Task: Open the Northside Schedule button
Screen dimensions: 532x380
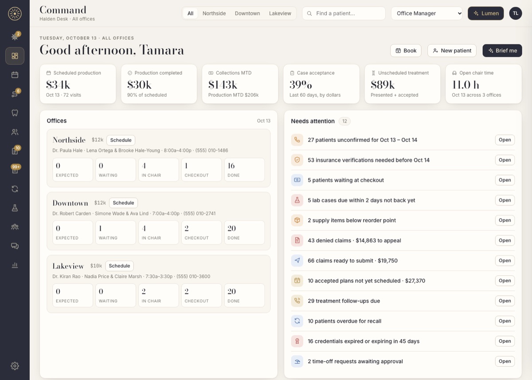Action: click(x=121, y=140)
